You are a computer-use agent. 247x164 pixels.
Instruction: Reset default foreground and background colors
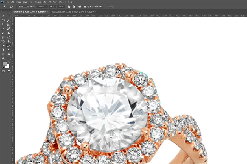tap(4, 68)
